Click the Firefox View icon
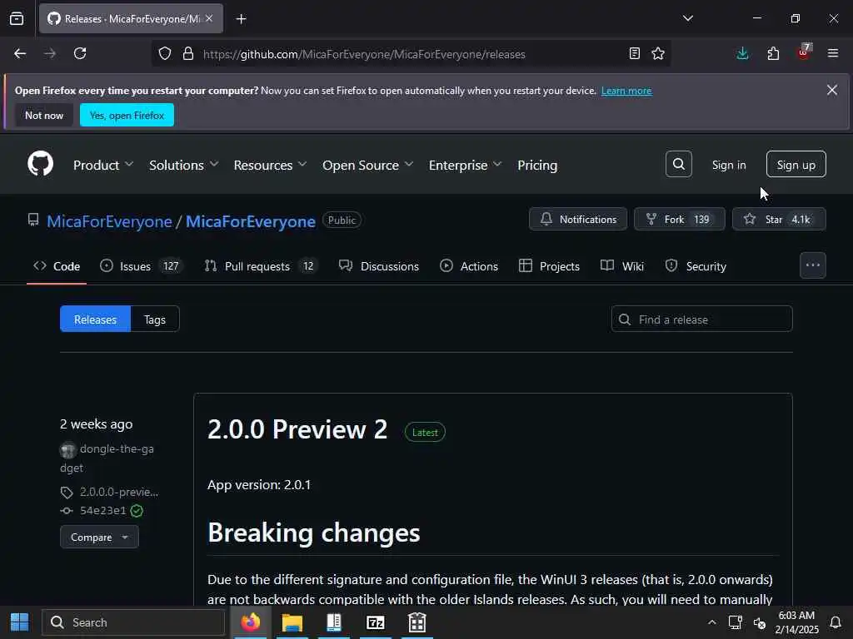Viewport: 853px width, 639px height. tap(17, 18)
